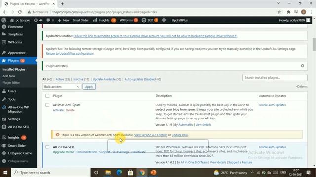The width and height of the screenshot is (316, 177).
Task: Open the comments bubble in admin bar
Action: [50, 20]
